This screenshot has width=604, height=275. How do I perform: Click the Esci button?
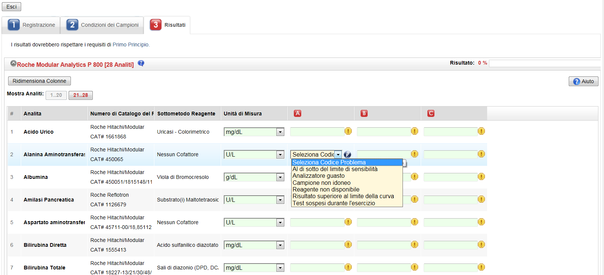tap(12, 7)
